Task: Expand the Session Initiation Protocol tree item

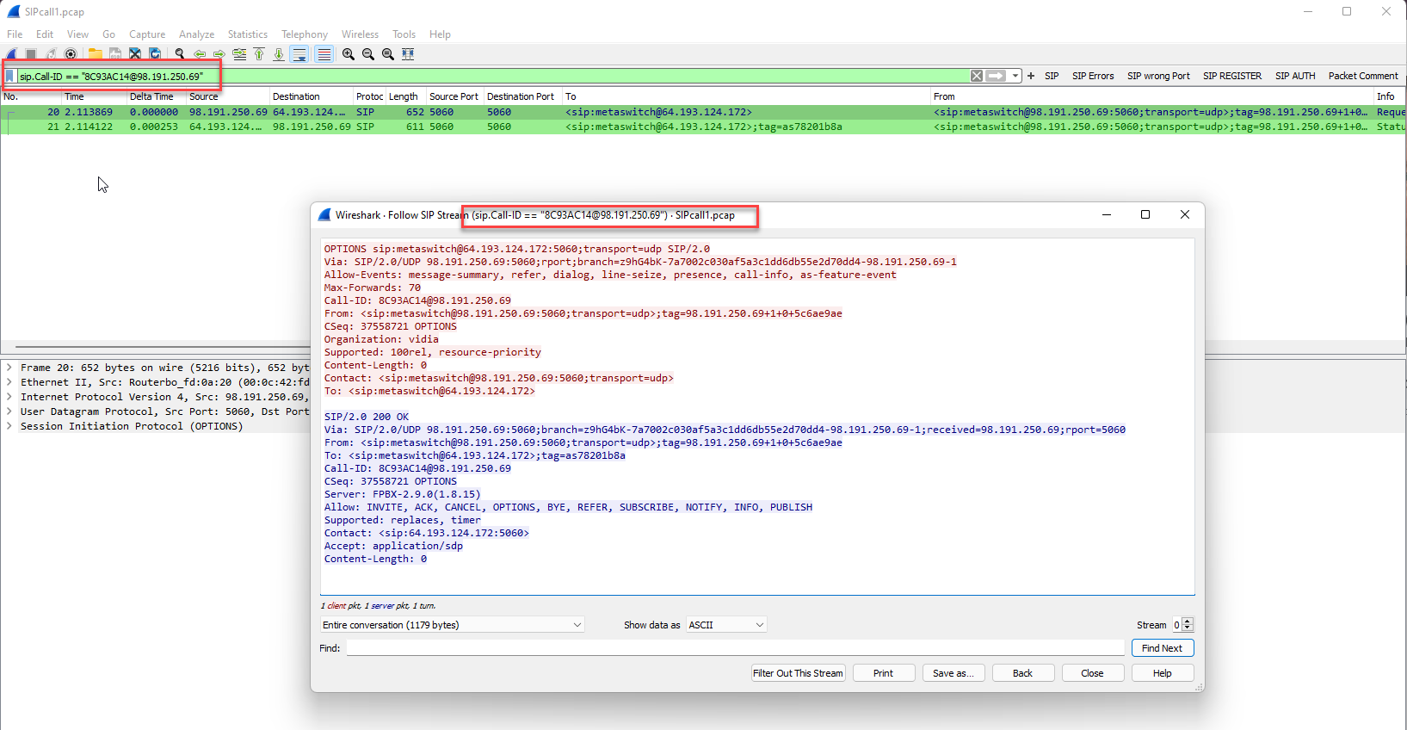Action: point(9,426)
